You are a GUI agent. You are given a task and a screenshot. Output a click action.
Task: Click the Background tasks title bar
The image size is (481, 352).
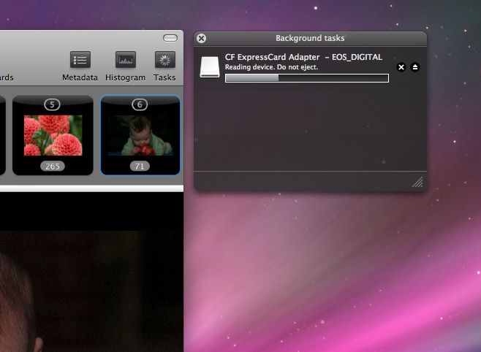coord(310,38)
